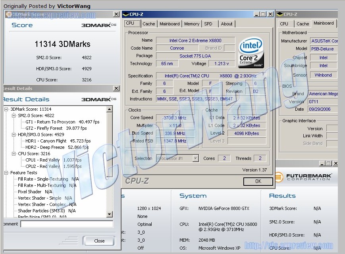Click the Close button in Result Details

(99, 241)
